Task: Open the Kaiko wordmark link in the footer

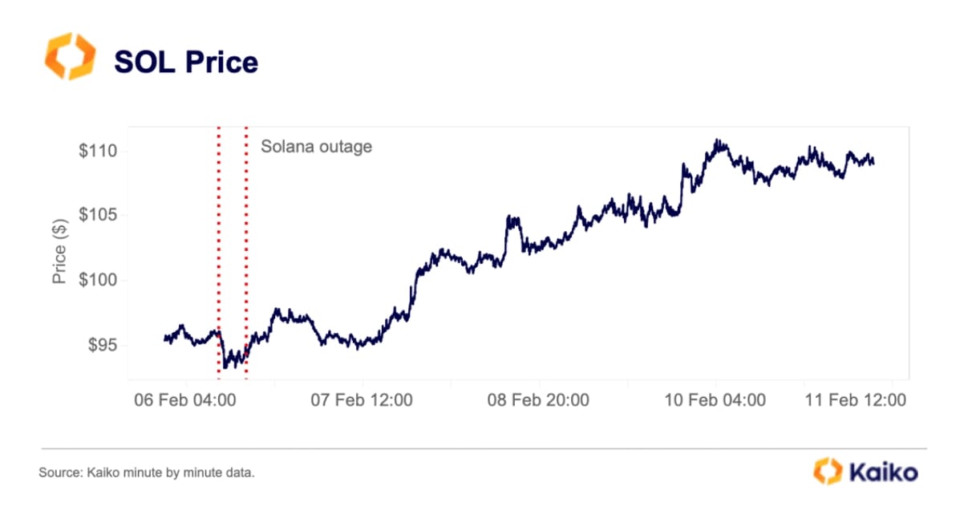Action: (x=883, y=472)
